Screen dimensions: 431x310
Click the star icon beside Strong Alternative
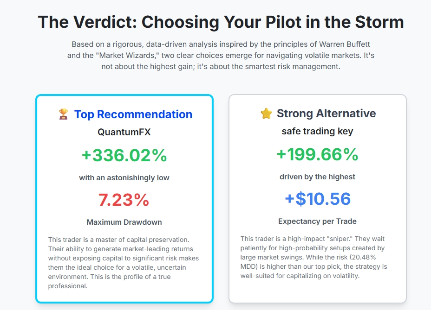(266, 114)
